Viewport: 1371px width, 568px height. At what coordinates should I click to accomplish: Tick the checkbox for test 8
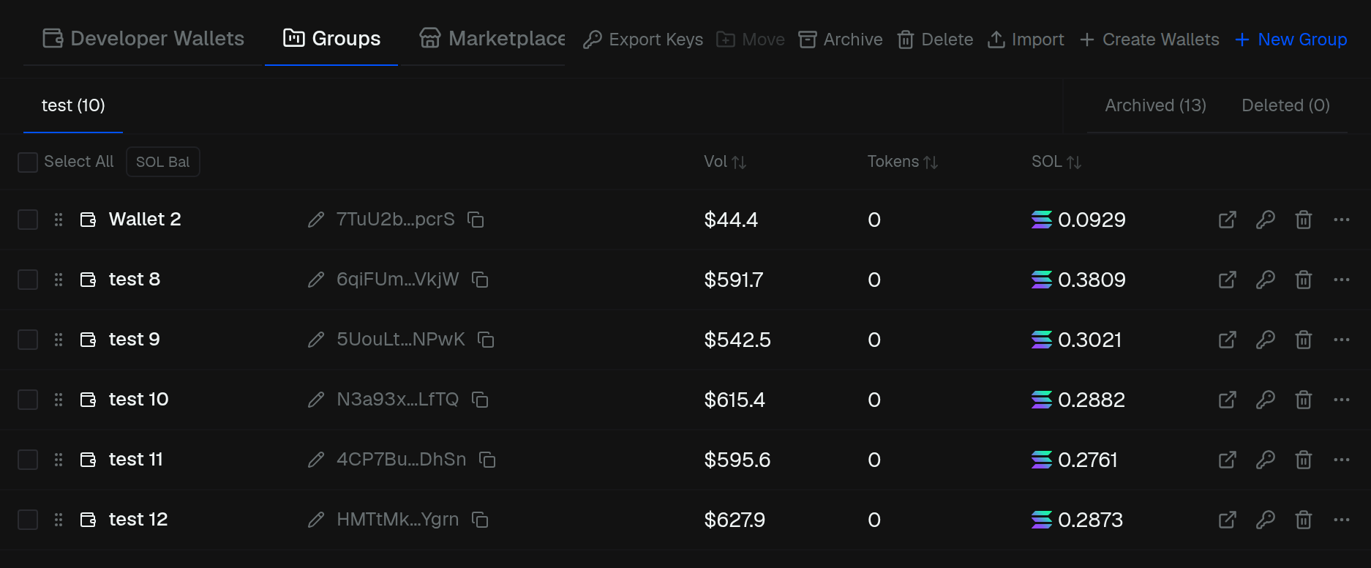point(28,280)
